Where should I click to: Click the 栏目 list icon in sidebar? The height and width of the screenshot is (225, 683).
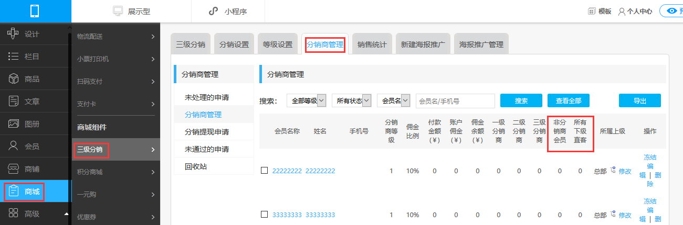click(14, 56)
